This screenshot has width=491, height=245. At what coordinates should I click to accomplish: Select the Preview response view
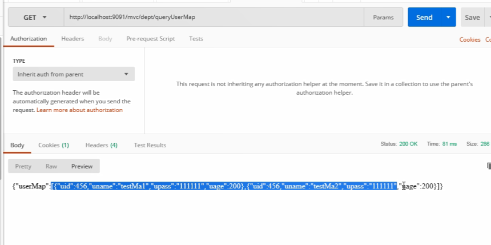82,166
